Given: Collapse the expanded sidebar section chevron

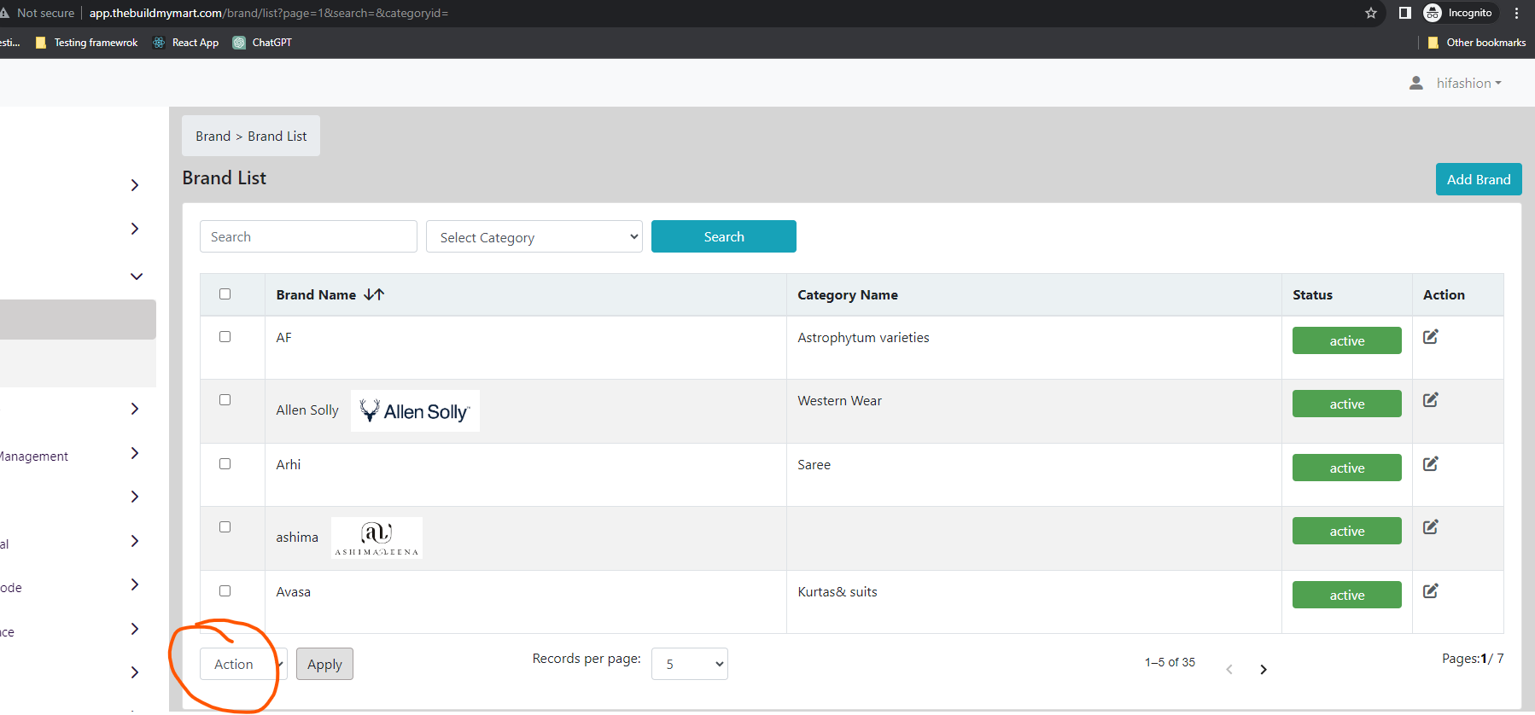Looking at the screenshot, I should (137, 276).
